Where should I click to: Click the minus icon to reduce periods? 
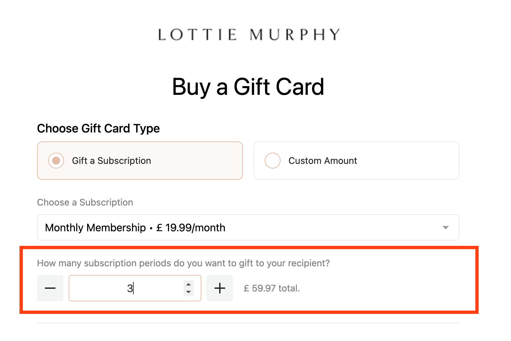[x=50, y=288]
